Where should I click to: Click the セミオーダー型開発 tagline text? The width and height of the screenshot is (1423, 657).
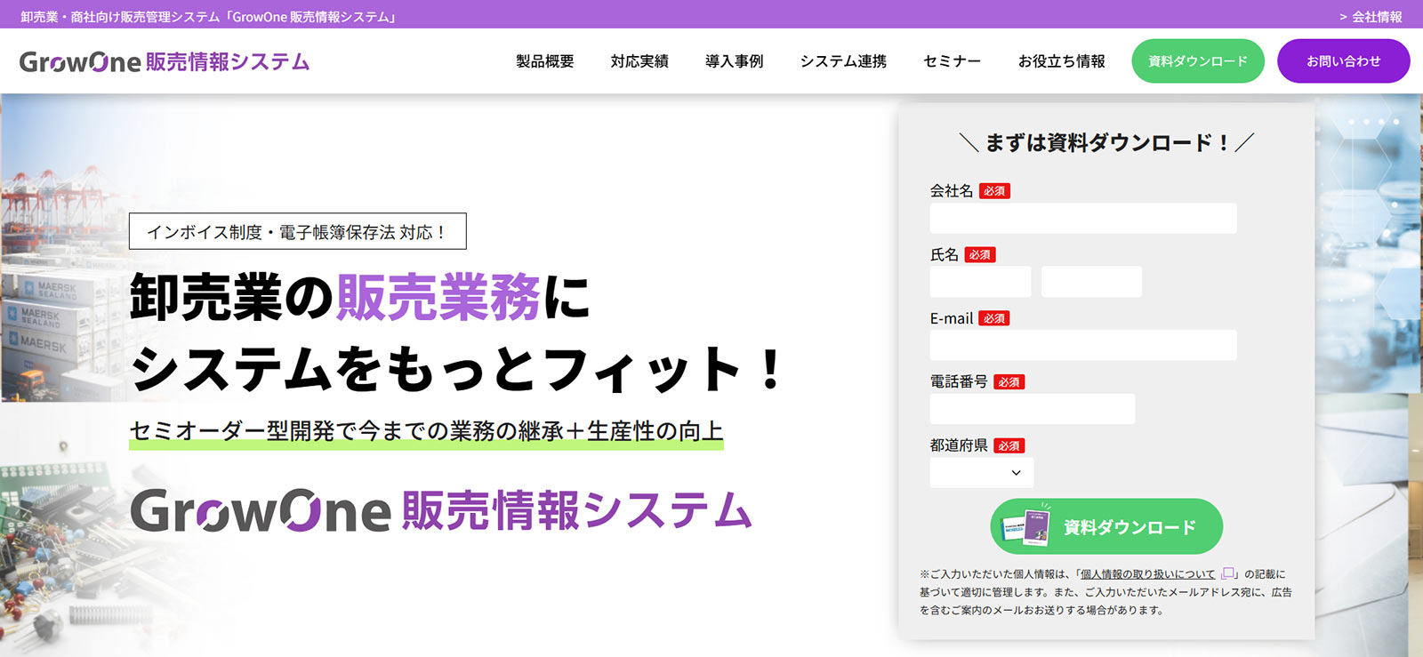click(426, 432)
